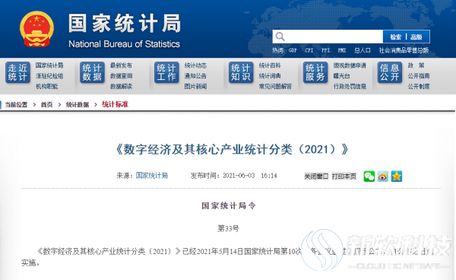Viewport: 456px width, 280px height.
Task: Open the 统计工作 blue tile
Action: click(166, 72)
